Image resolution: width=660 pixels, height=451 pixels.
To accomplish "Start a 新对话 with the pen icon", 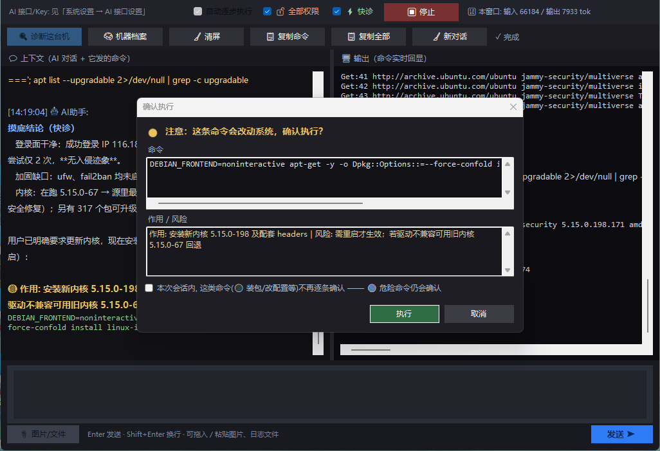I will coord(449,37).
